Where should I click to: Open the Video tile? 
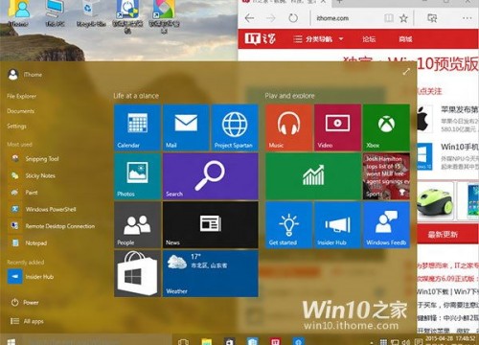337,127
